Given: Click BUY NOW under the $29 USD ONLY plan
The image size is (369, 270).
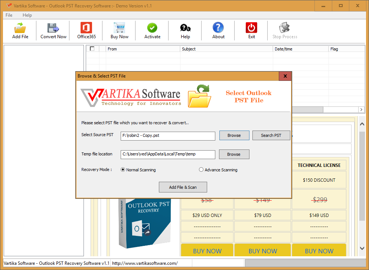Looking at the screenshot, I should [x=207, y=251].
